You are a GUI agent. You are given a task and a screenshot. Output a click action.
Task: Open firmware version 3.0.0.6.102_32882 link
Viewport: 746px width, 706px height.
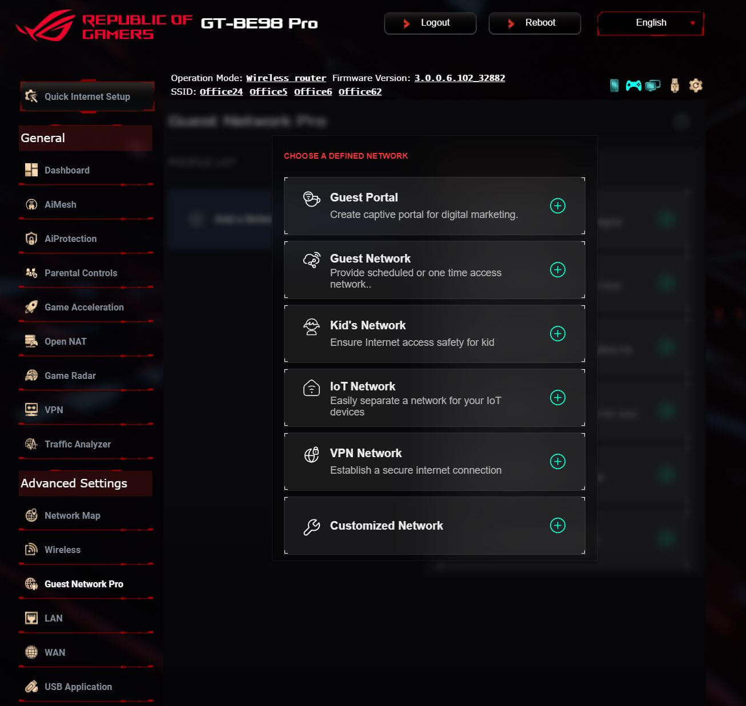click(460, 78)
